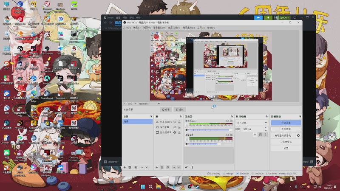Zoom out the preview with minus icon
340x191 pixels.
click(x=125, y=104)
